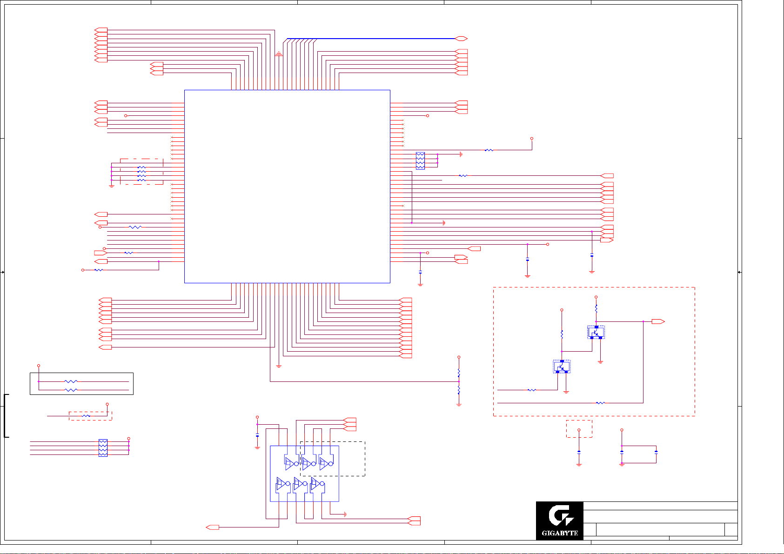This screenshot has height=554, width=784.
Task: Select the pull-up resistor above the upper transistor
Action: pos(596,308)
